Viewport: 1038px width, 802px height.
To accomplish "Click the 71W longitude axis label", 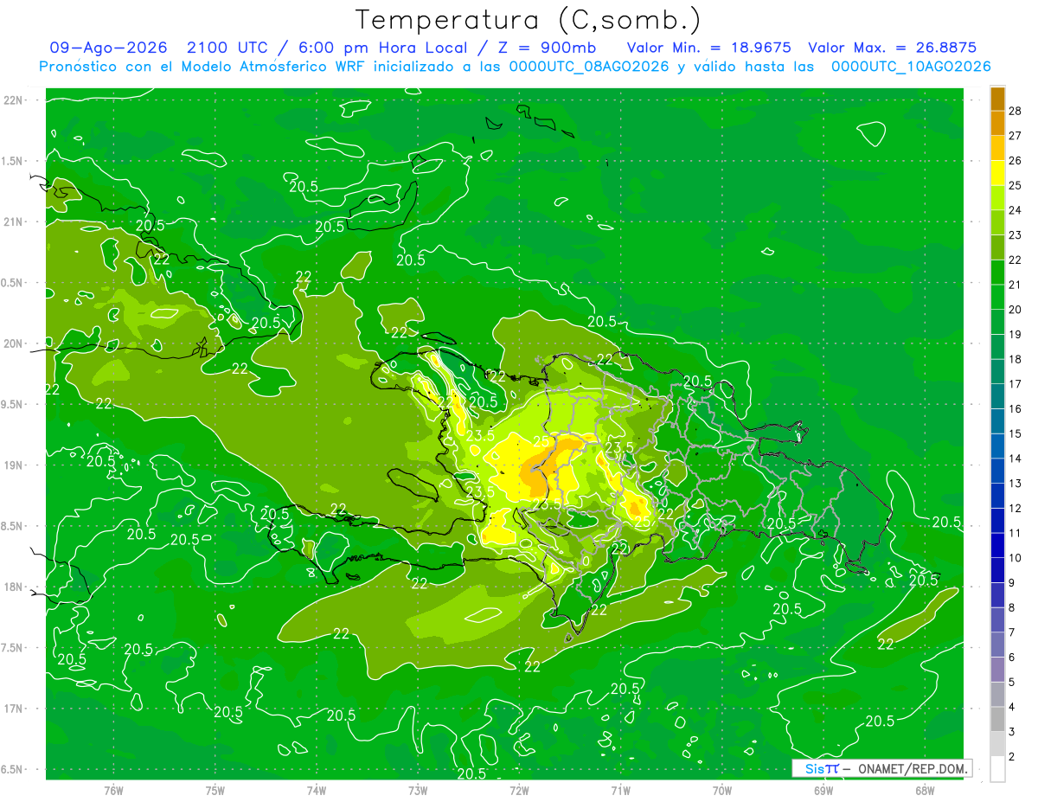I will click(621, 791).
